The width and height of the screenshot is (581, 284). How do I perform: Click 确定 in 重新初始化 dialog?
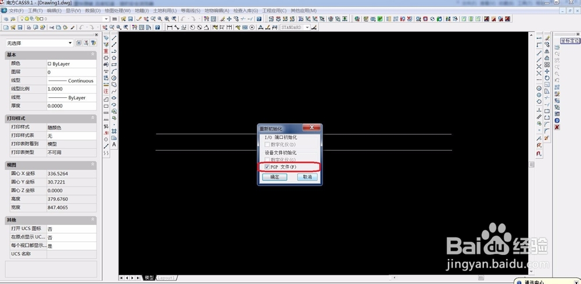coord(275,177)
